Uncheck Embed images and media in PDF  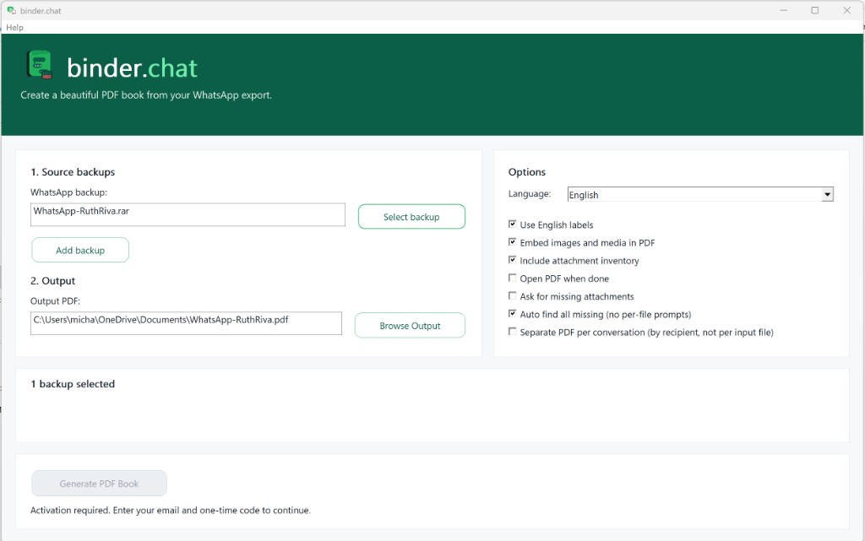pyautogui.click(x=513, y=242)
